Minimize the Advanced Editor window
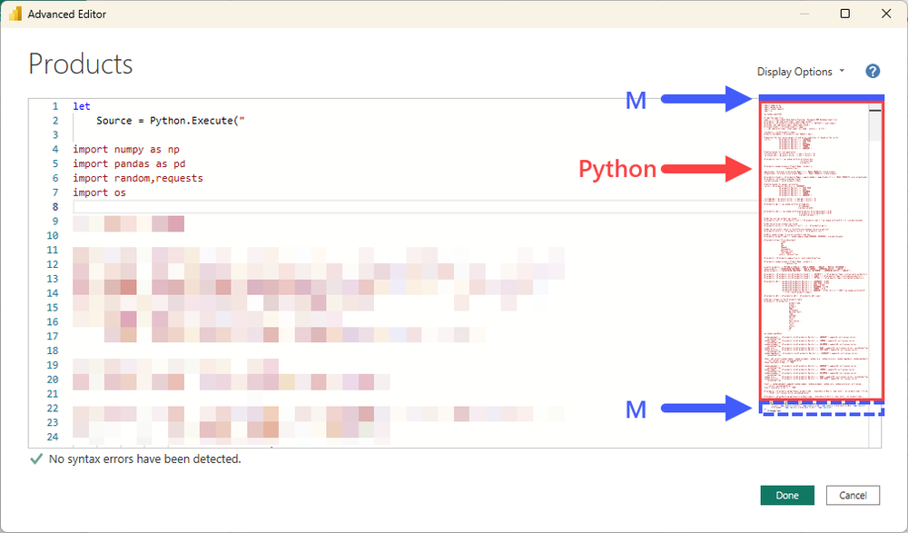Screen dimensions: 908x533 point(804,14)
